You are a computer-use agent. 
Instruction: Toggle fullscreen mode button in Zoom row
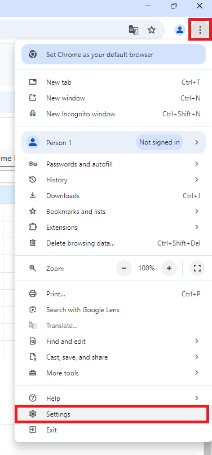pos(197,268)
